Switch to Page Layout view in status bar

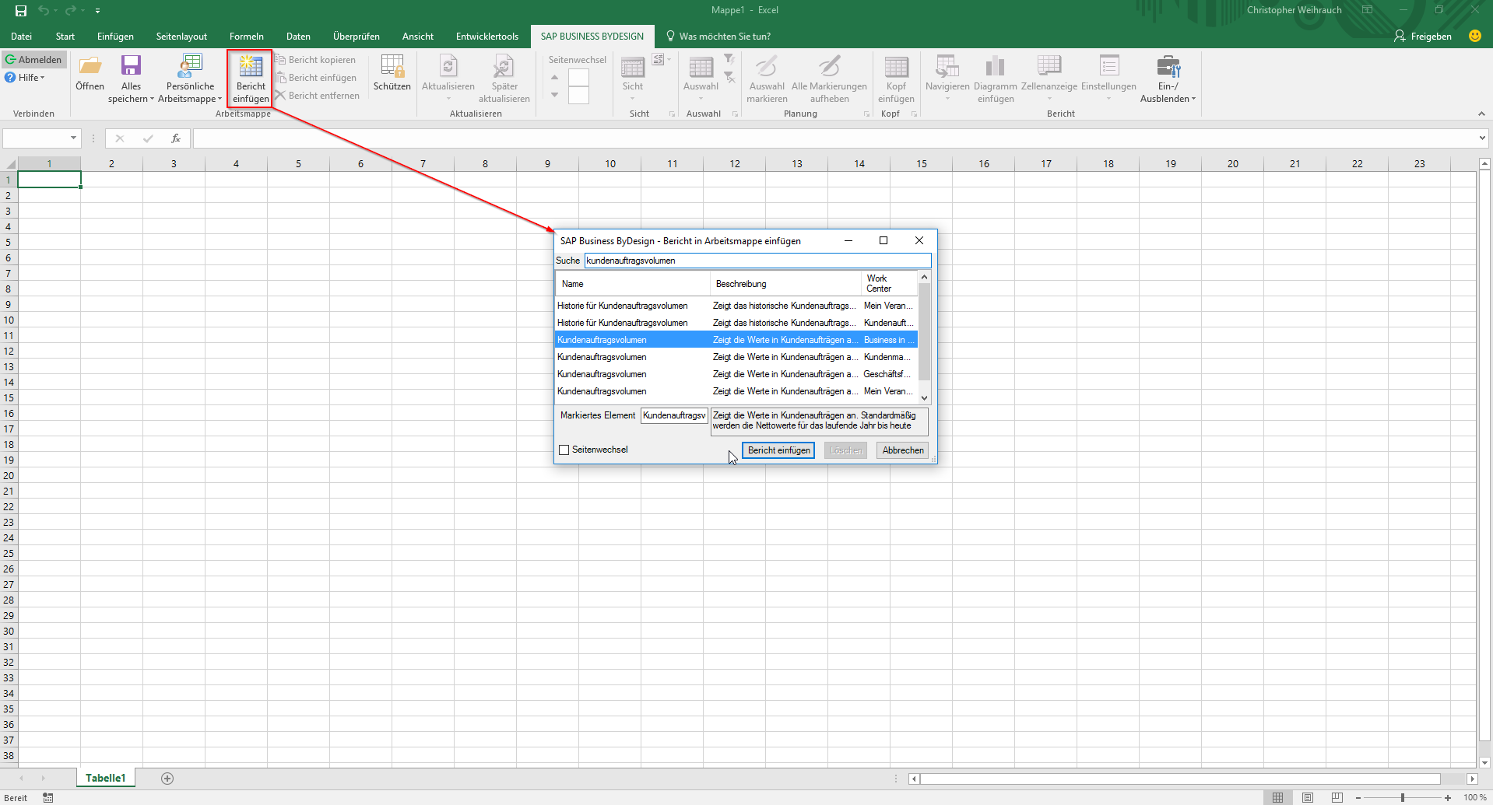pos(1308,797)
